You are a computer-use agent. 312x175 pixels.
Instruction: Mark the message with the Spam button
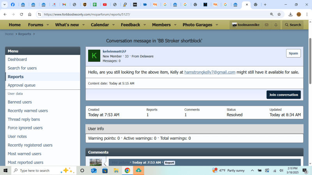pos(293,53)
